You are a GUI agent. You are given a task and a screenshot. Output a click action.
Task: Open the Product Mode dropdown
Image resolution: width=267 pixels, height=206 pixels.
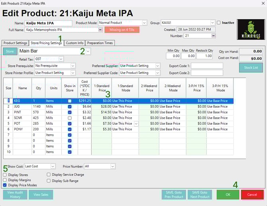point(144,23)
